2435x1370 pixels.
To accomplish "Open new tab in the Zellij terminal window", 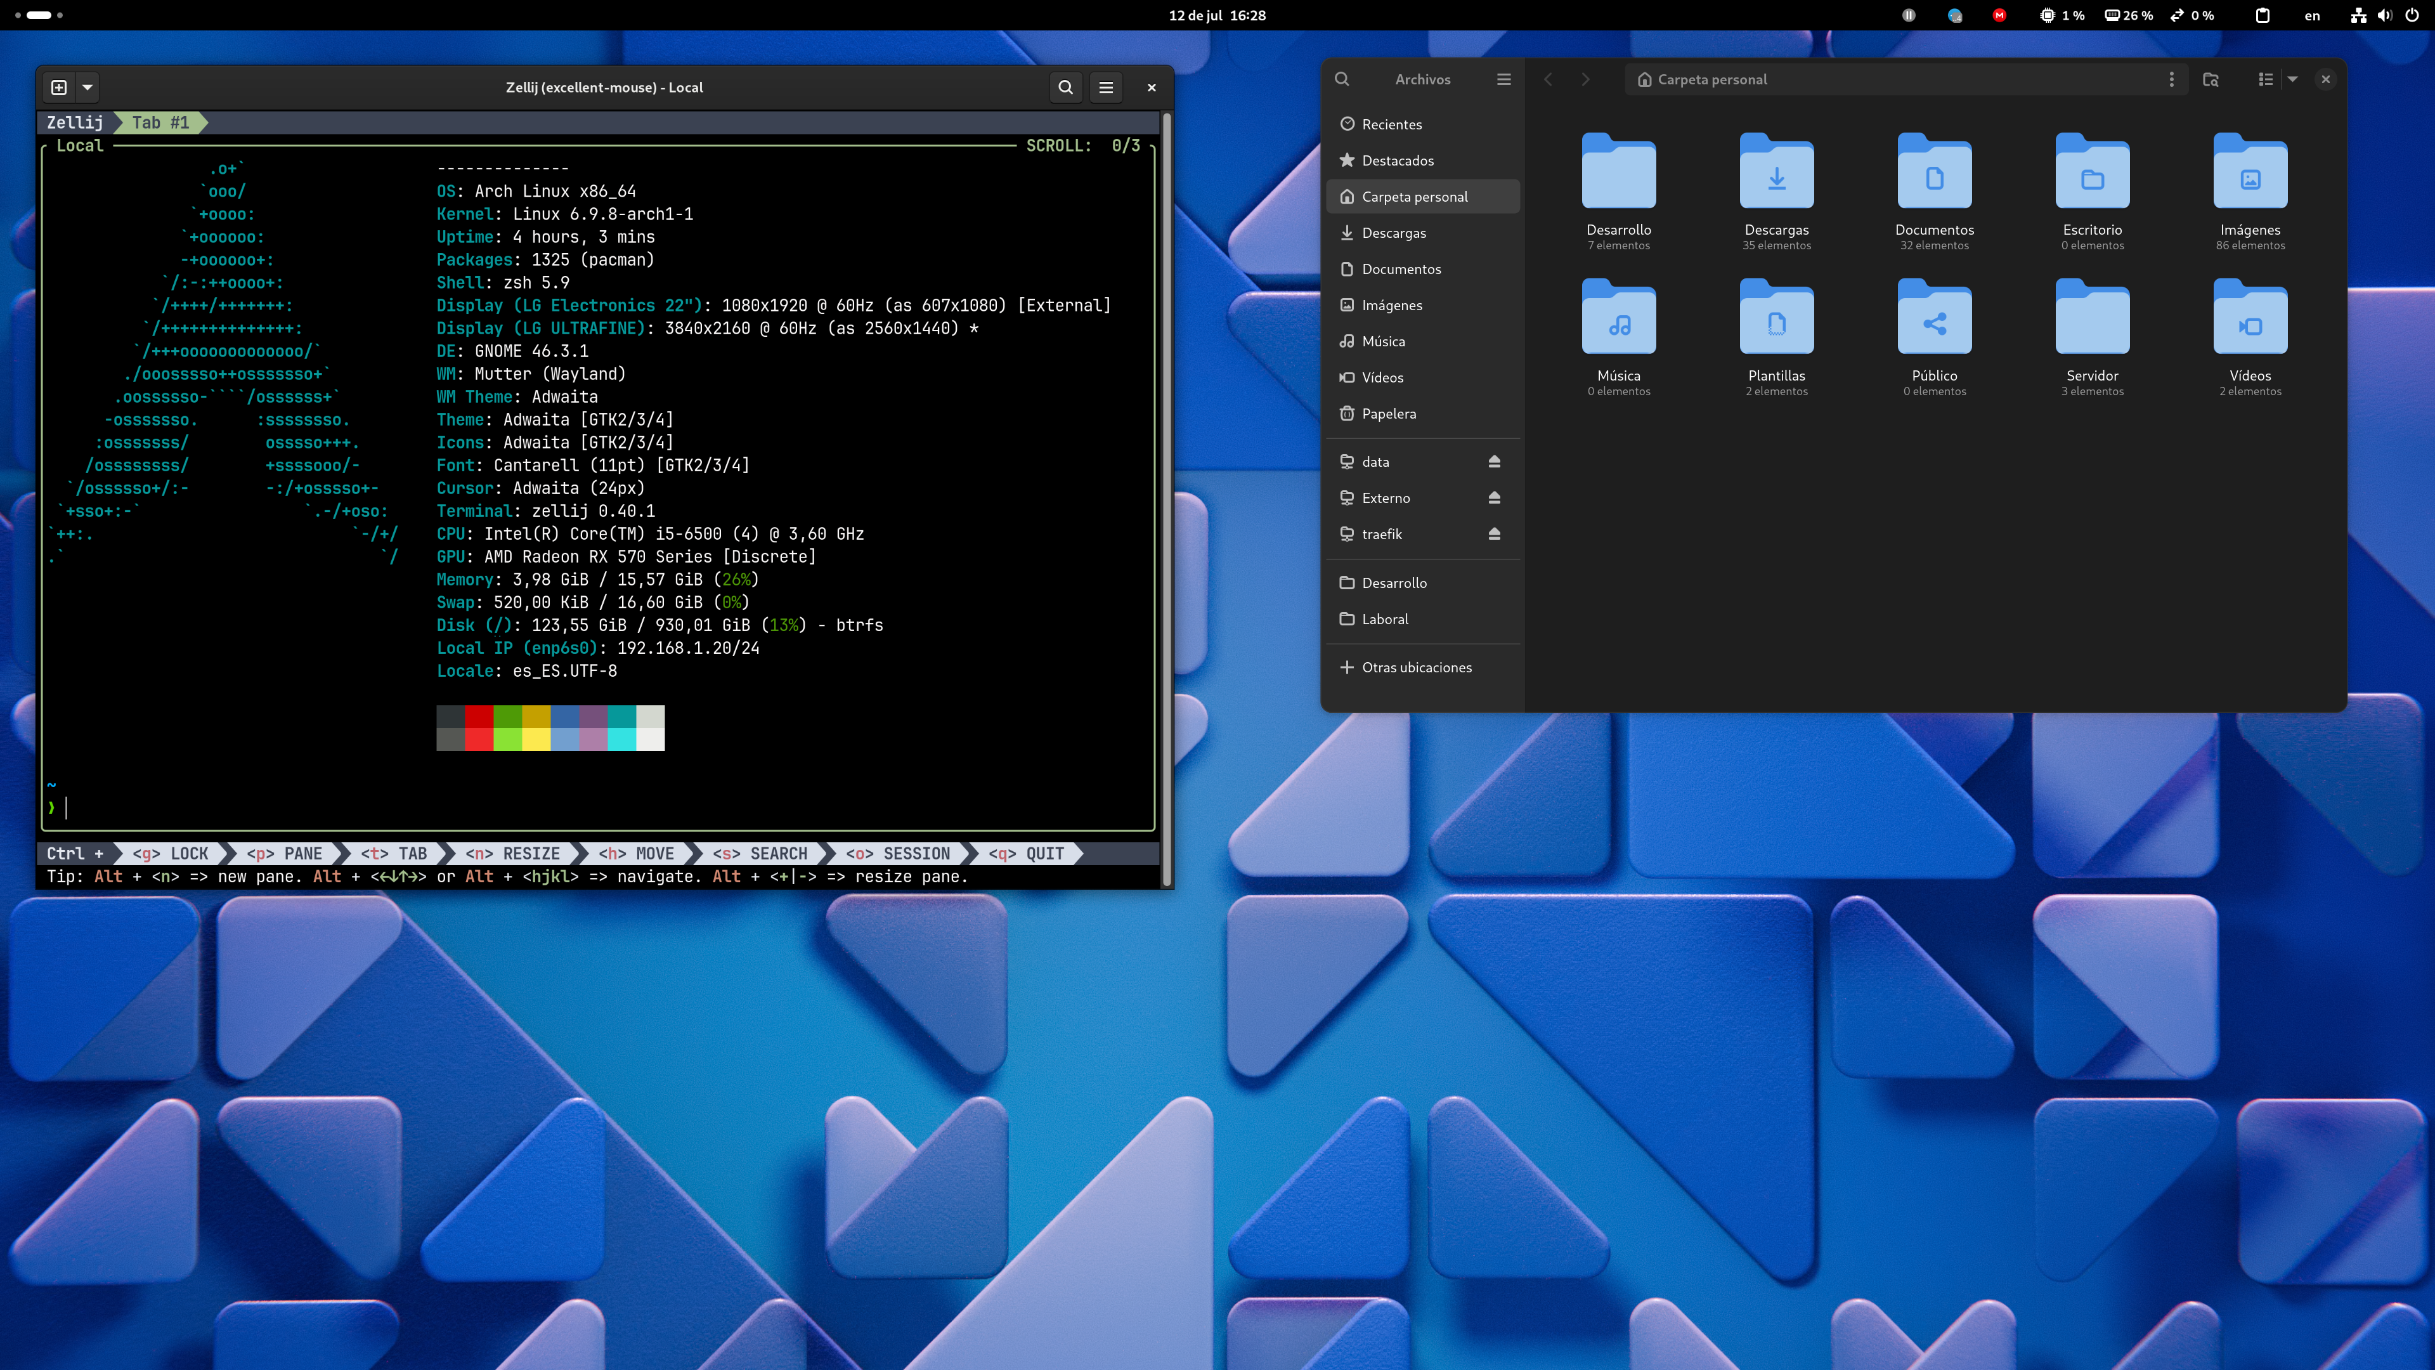I will click(x=58, y=87).
